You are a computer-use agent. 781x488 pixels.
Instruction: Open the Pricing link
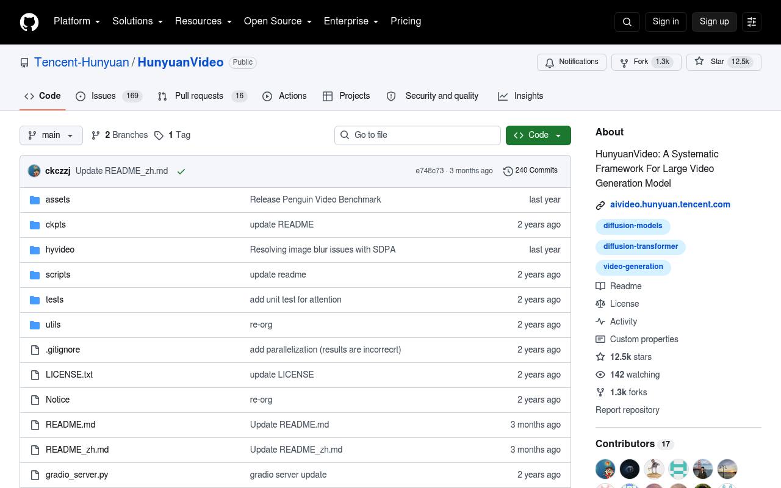[406, 21]
